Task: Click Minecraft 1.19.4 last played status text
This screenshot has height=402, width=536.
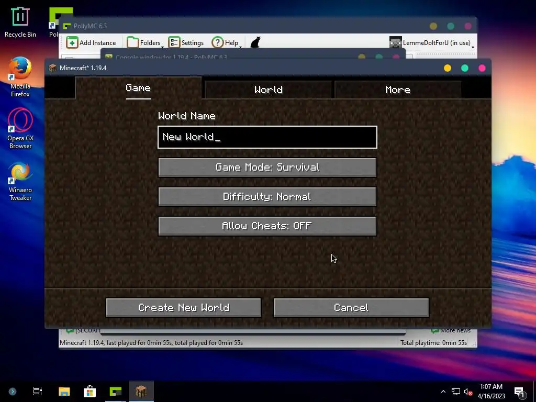Action: (151, 342)
